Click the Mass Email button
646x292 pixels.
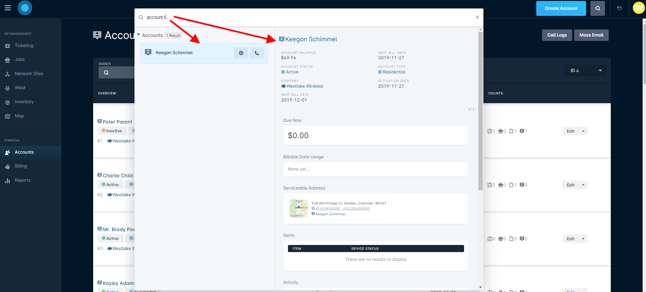[591, 35]
